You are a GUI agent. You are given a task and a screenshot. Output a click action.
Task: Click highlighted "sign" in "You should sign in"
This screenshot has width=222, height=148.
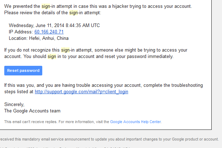[x=52, y=57]
